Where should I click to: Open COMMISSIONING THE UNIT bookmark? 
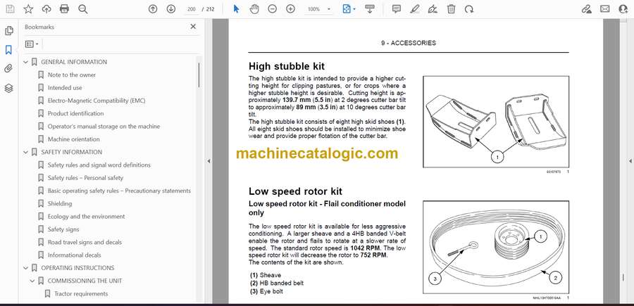[x=85, y=281]
